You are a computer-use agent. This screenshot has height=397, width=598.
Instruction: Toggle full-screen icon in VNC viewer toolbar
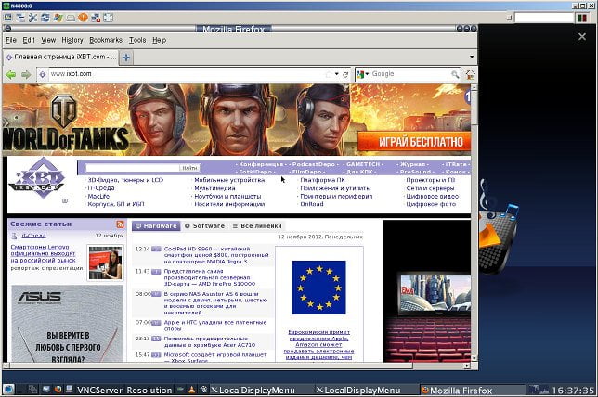(109, 18)
